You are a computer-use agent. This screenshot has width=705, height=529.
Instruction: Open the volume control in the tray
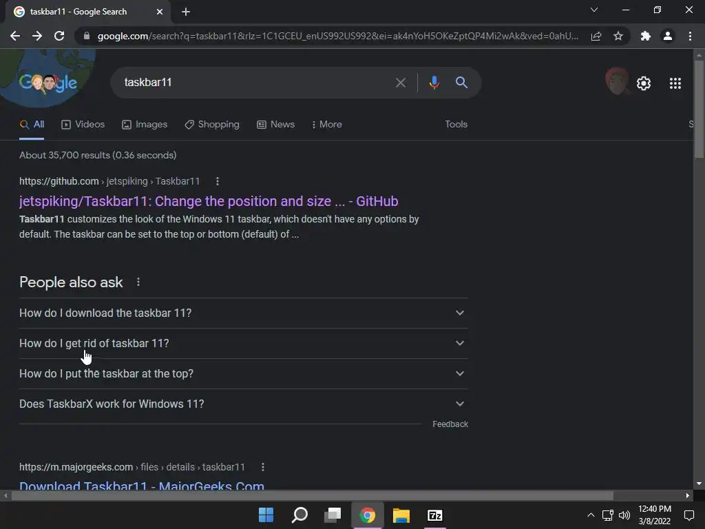(x=624, y=515)
